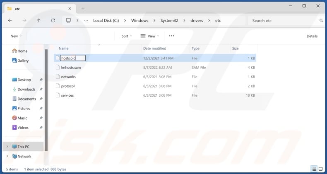
Task: Open the Music quick access folder
Action: click(19, 118)
